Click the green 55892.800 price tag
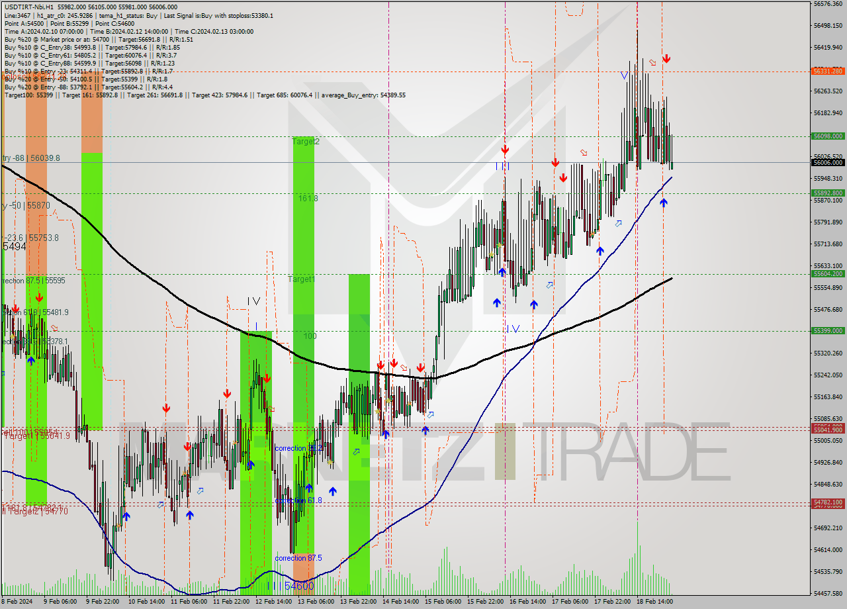847x609 pixels. [x=828, y=193]
